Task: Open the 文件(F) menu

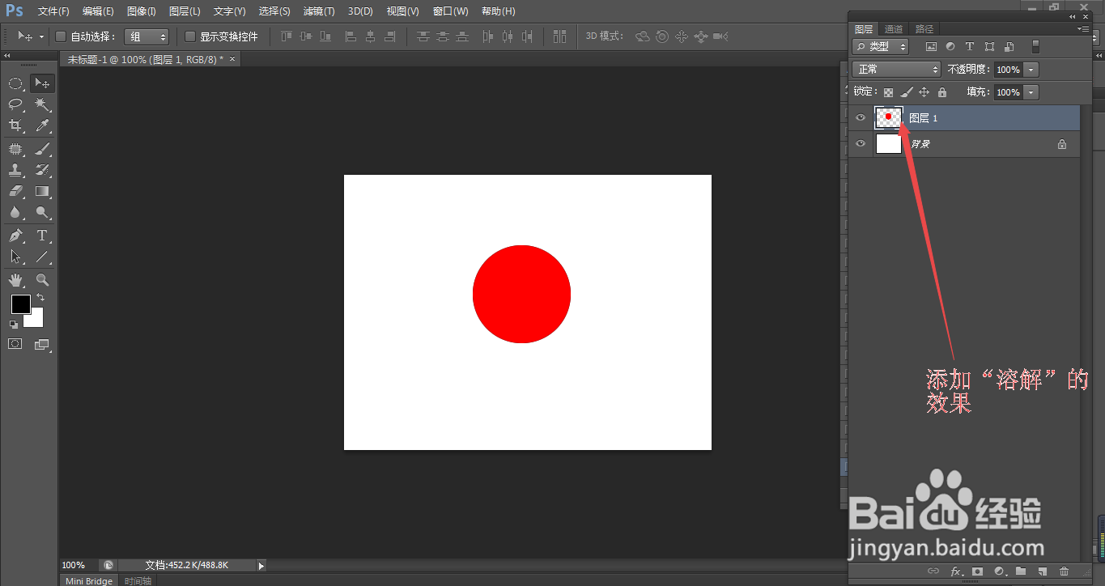Action: click(x=53, y=11)
